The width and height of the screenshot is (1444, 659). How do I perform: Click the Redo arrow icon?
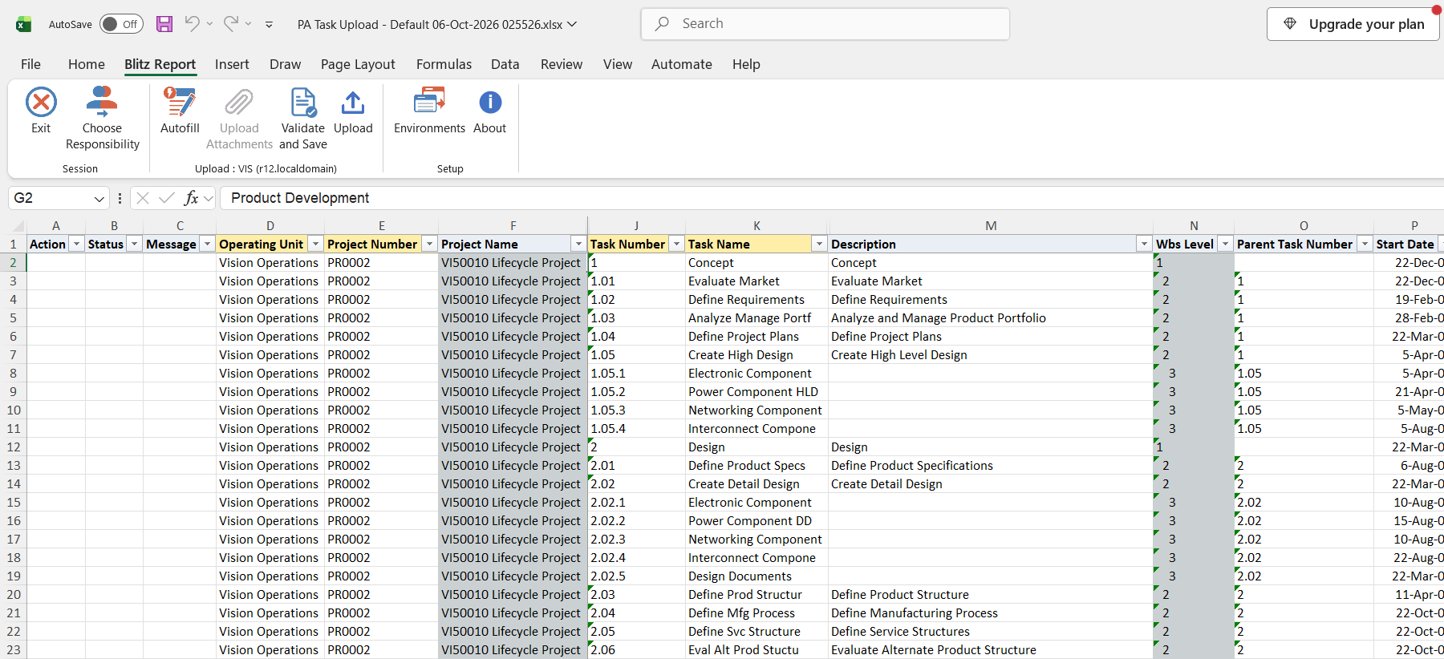231,24
